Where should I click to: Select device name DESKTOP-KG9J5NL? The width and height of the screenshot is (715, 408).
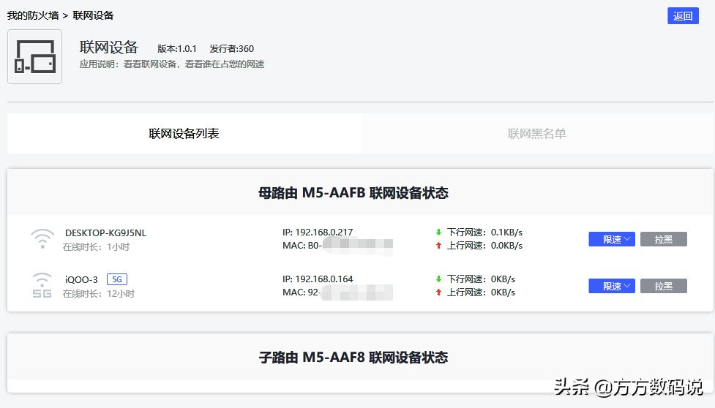[x=106, y=233]
